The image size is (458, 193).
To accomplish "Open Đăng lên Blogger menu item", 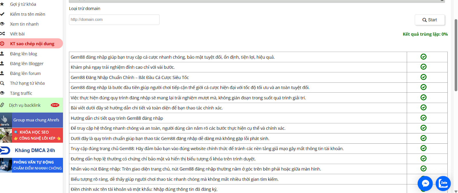I will (27, 64).
